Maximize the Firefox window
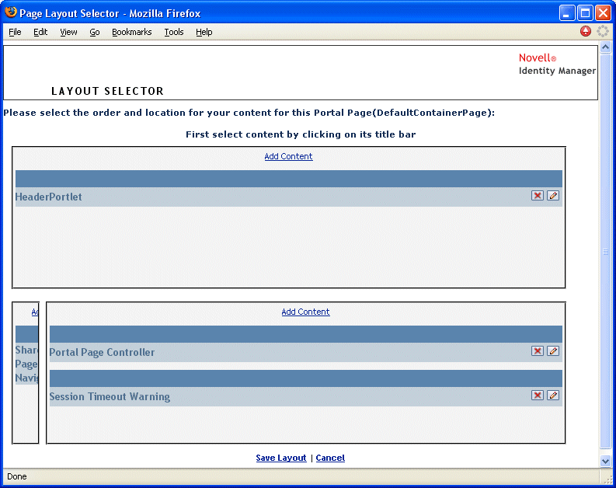This screenshot has width=616, height=488. 585,13
